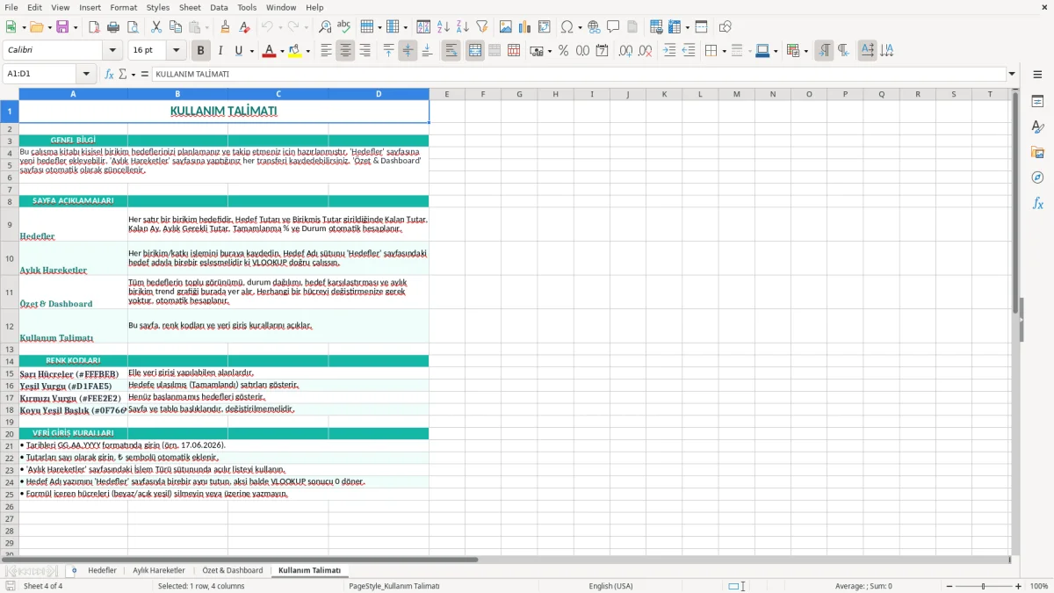Click zoom in plus button
The height and width of the screenshot is (593, 1054).
tap(1019, 586)
